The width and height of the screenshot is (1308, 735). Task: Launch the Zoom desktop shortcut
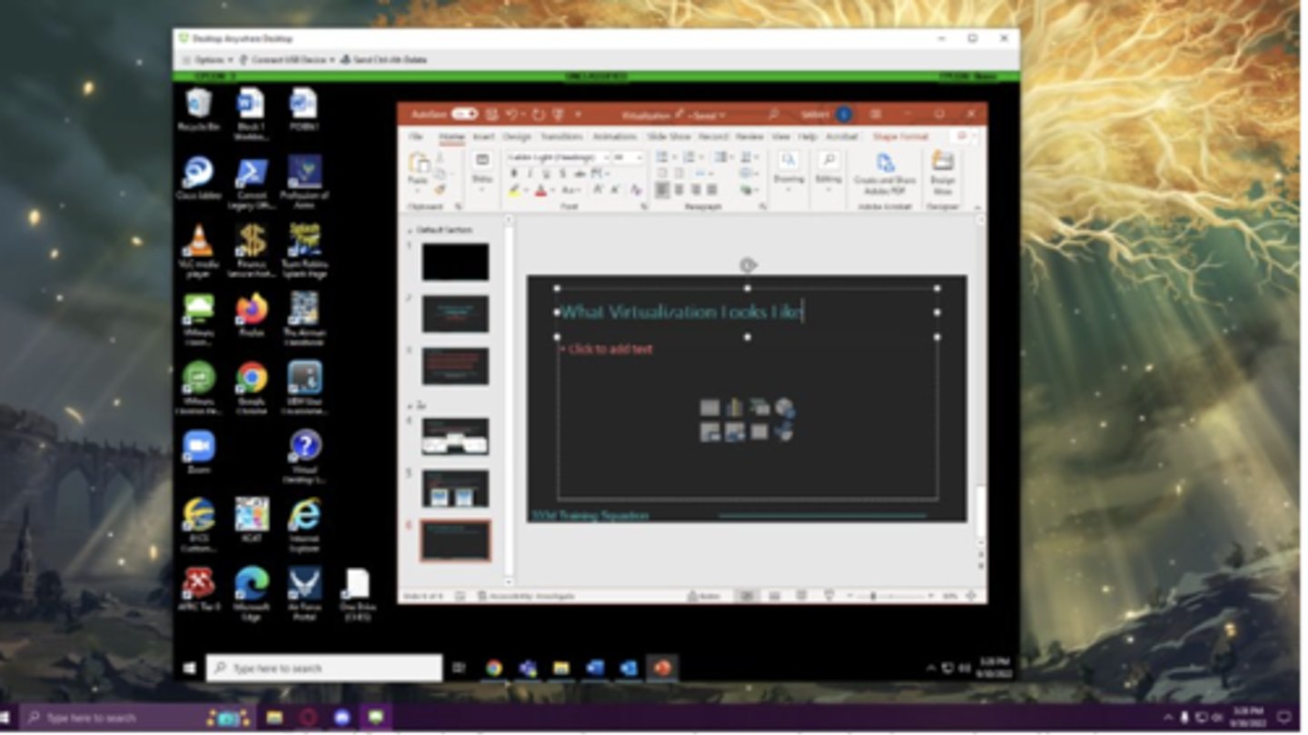[198, 449]
